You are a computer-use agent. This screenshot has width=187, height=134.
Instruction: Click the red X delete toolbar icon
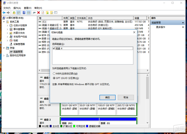tap(38, 12)
